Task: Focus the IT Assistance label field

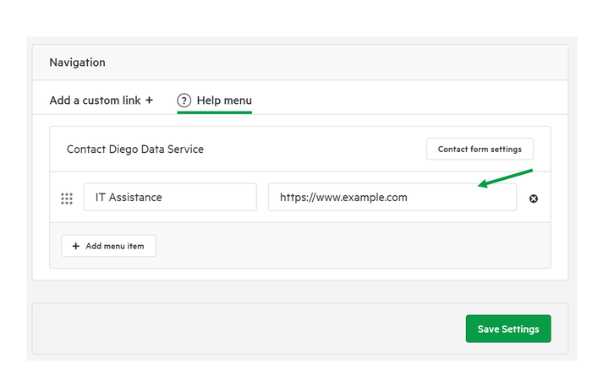Action: tap(170, 197)
